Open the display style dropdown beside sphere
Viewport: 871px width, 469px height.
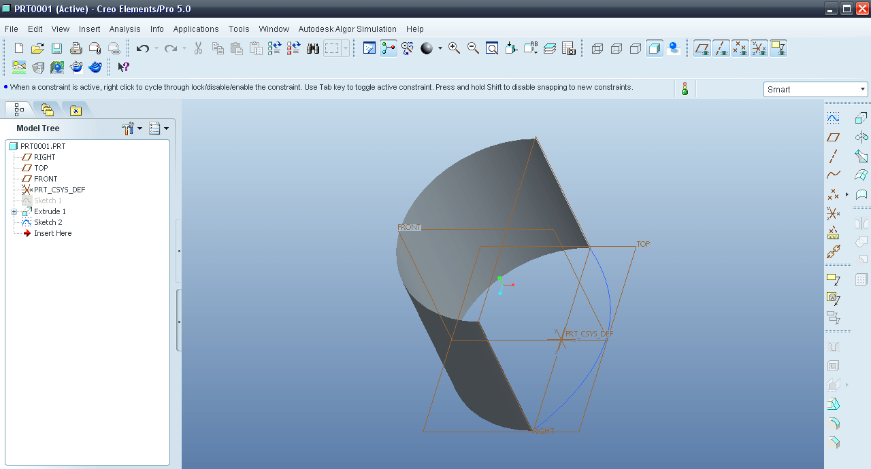[440, 48]
